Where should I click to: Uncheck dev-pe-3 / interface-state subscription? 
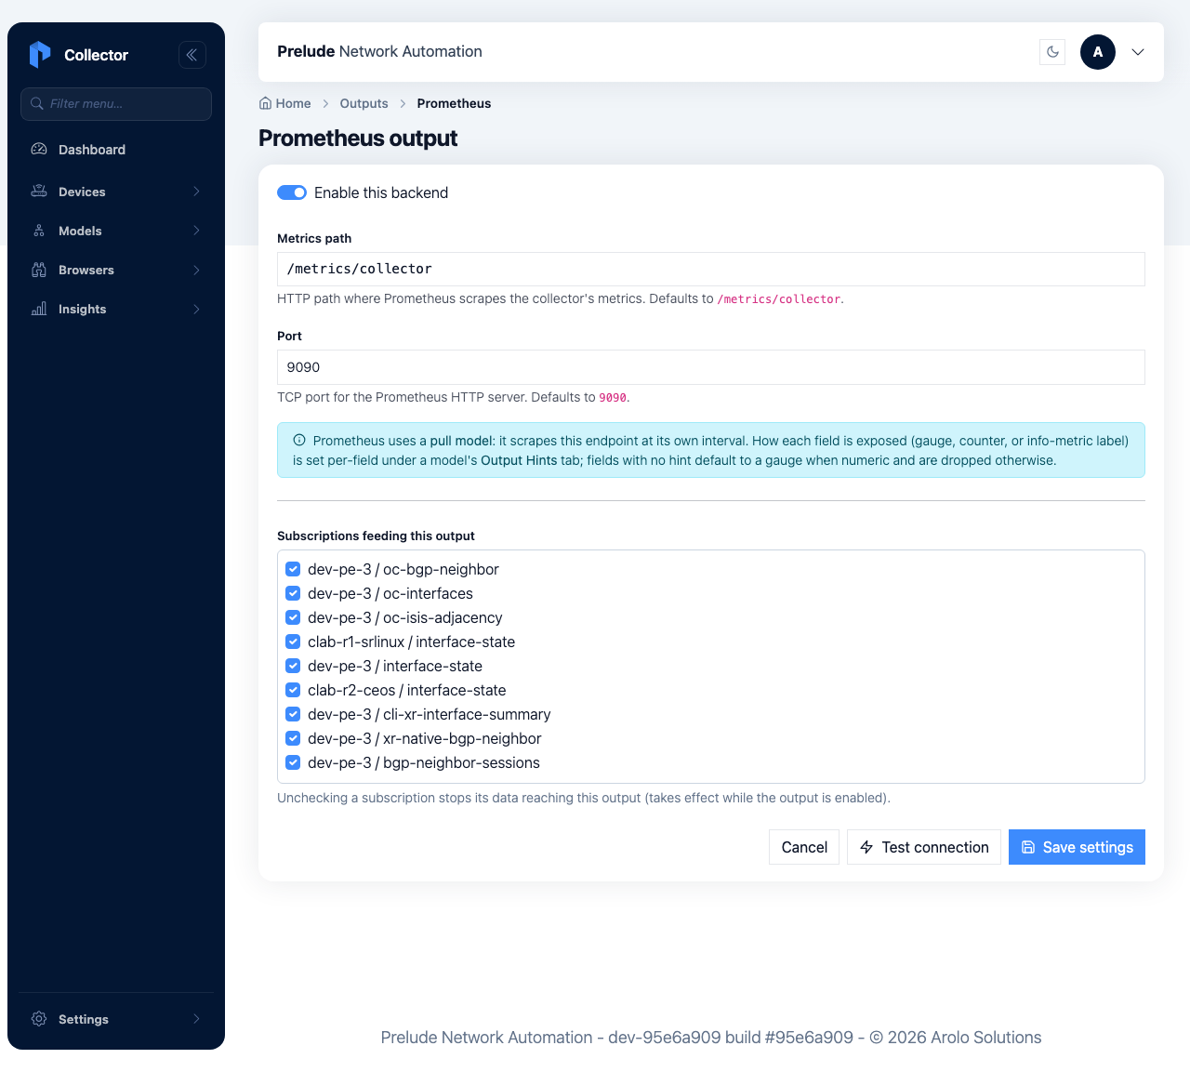click(x=293, y=666)
